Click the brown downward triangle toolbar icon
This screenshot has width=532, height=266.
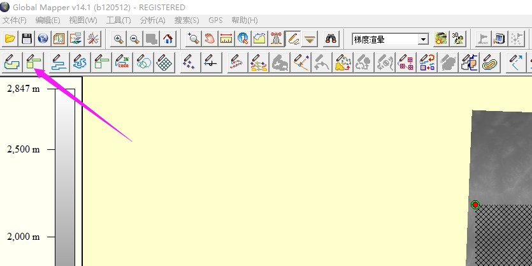309,39
